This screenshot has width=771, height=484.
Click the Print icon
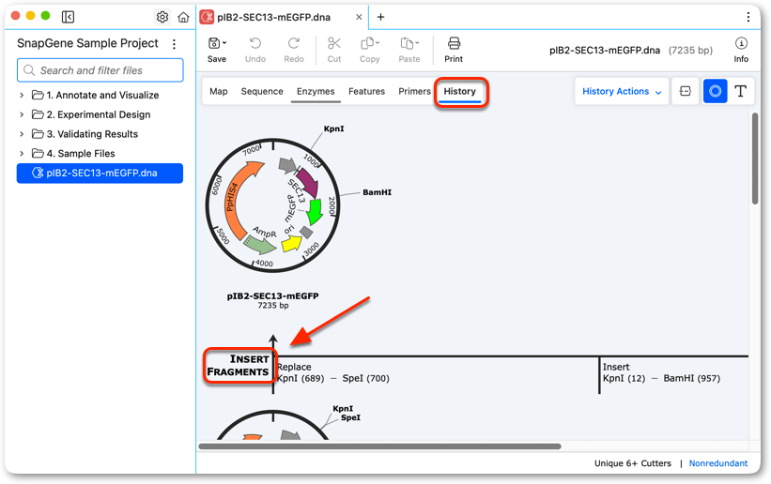454,43
